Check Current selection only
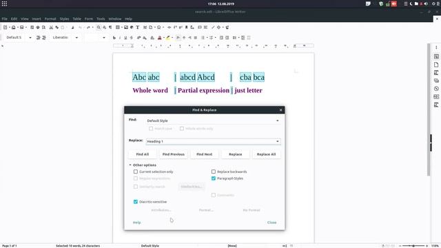The width and height of the screenshot is (441, 248). pos(136,172)
